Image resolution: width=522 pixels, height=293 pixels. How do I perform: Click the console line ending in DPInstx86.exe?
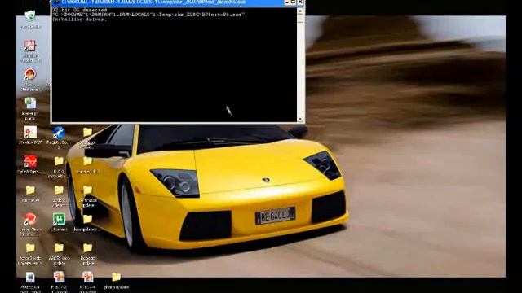point(148,15)
